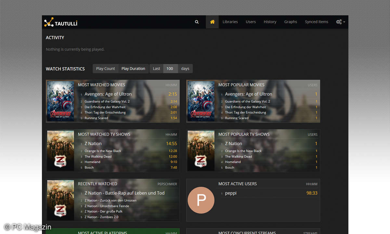Open the Users page

coord(251,22)
